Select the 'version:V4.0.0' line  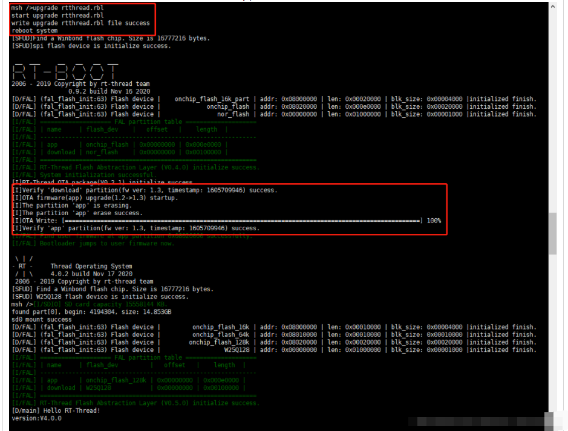tap(36, 418)
